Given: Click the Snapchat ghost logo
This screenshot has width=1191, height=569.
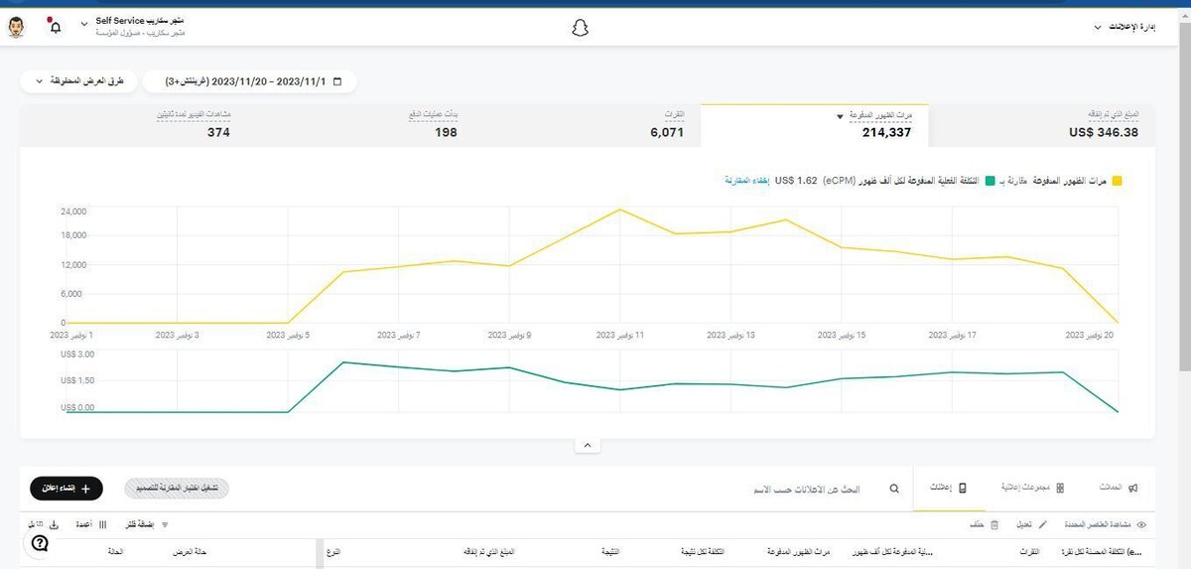Looking at the screenshot, I should pos(581,27).
